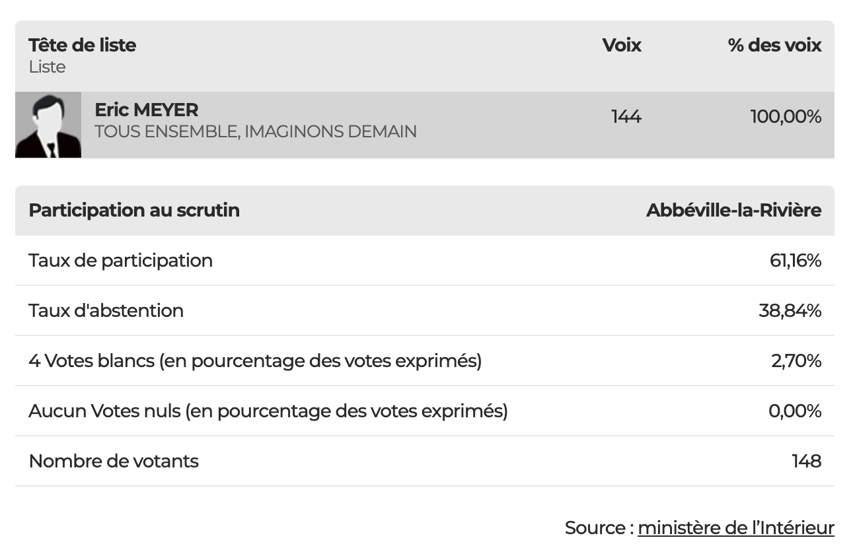Image resolution: width=855 pixels, height=548 pixels.
Task: Select the 144 votes value
Action: pyautogui.click(x=626, y=117)
